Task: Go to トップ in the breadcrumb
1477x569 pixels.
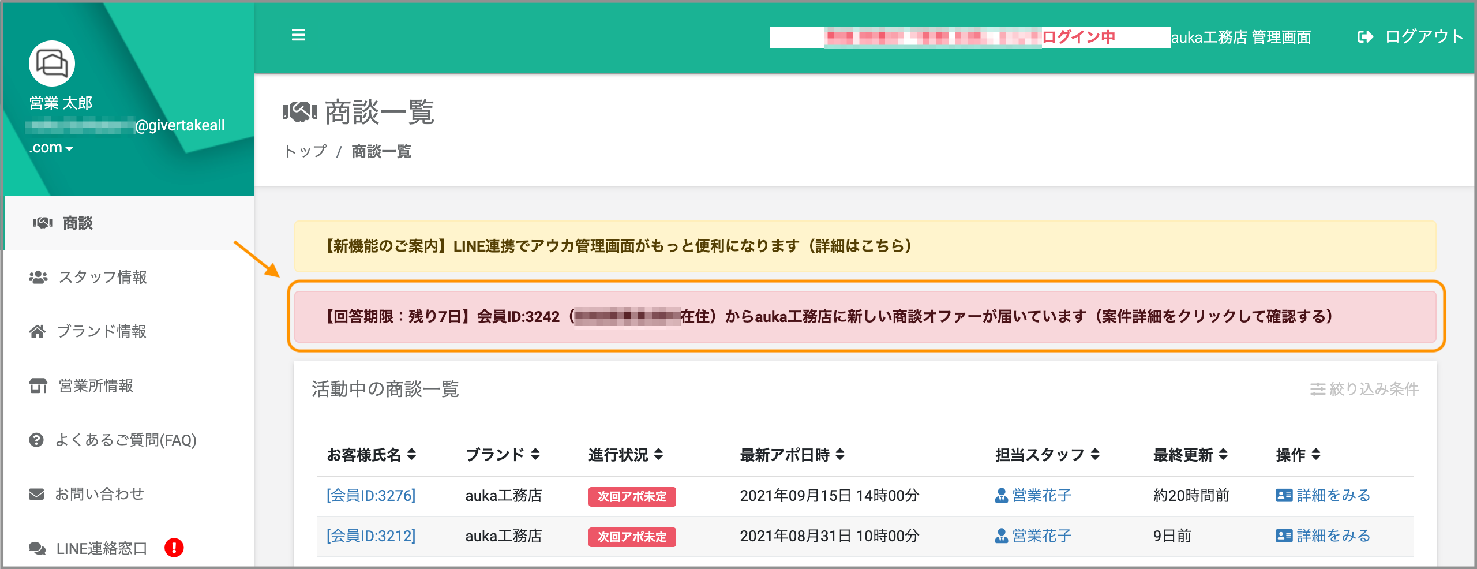Action: (x=305, y=151)
